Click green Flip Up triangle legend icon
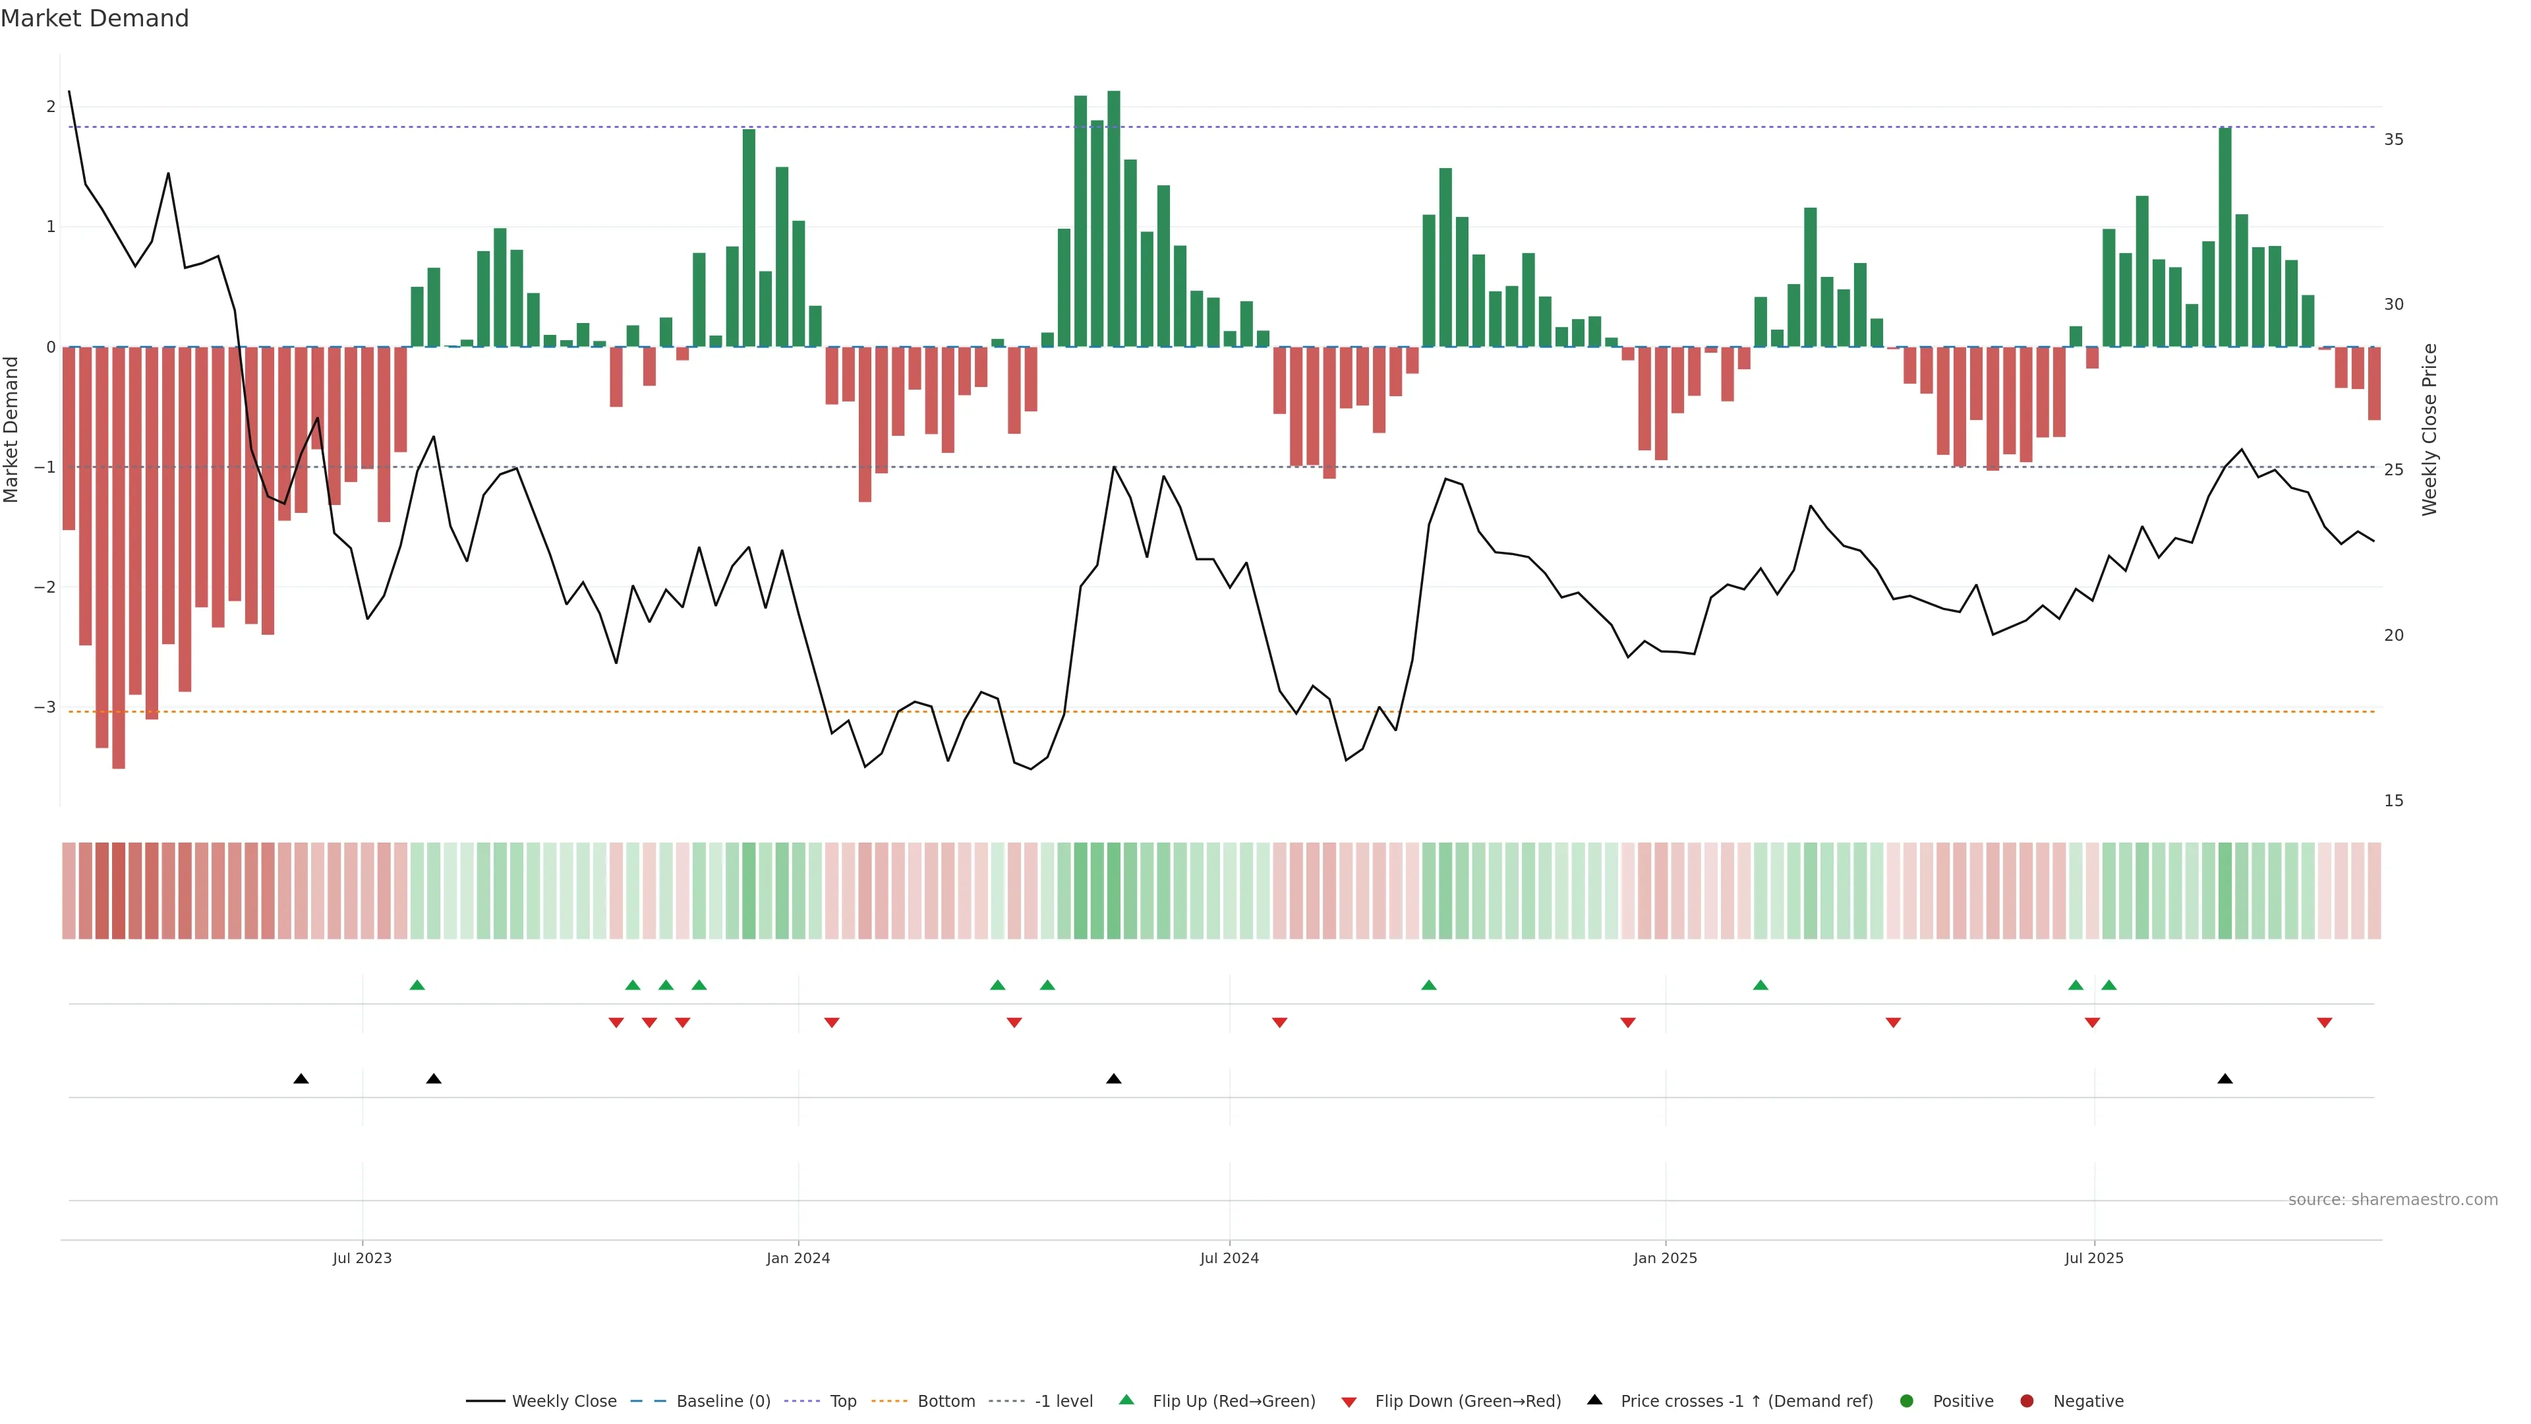Viewport: 2531px width, 1424px height. pyautogui.click(x=1127, y=1400)
